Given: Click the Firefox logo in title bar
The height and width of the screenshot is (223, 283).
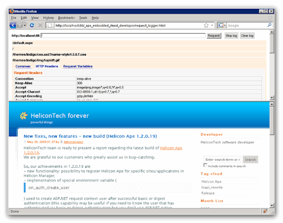Looking at the screenshot, I should [x=12, y=11].
